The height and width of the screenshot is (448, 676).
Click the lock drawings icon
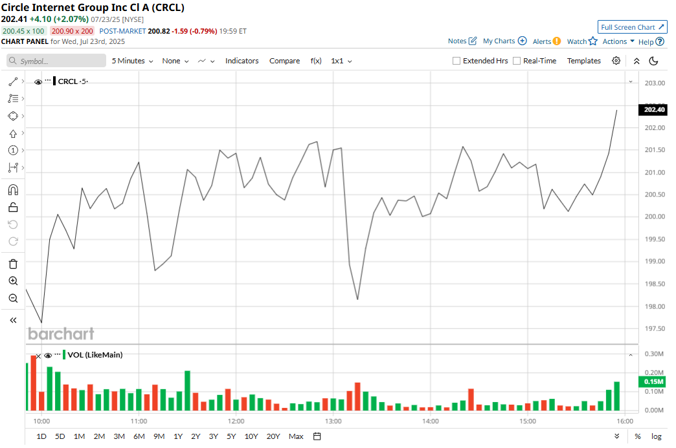[13, 208]
